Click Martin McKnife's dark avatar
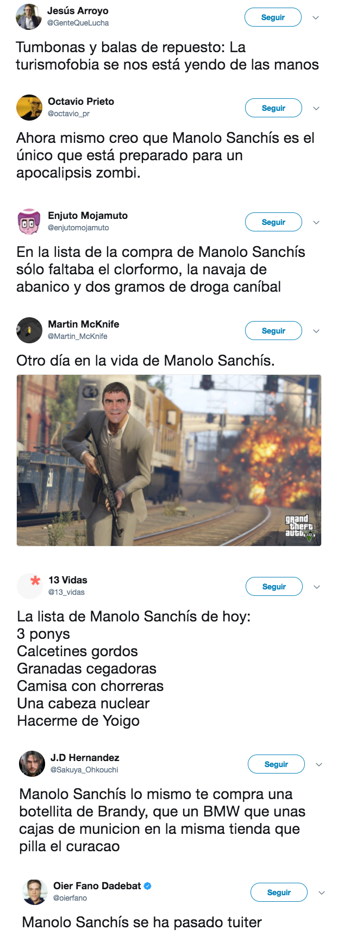 [29, 330]
